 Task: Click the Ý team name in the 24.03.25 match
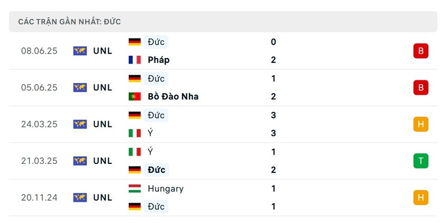pos(150,133)
